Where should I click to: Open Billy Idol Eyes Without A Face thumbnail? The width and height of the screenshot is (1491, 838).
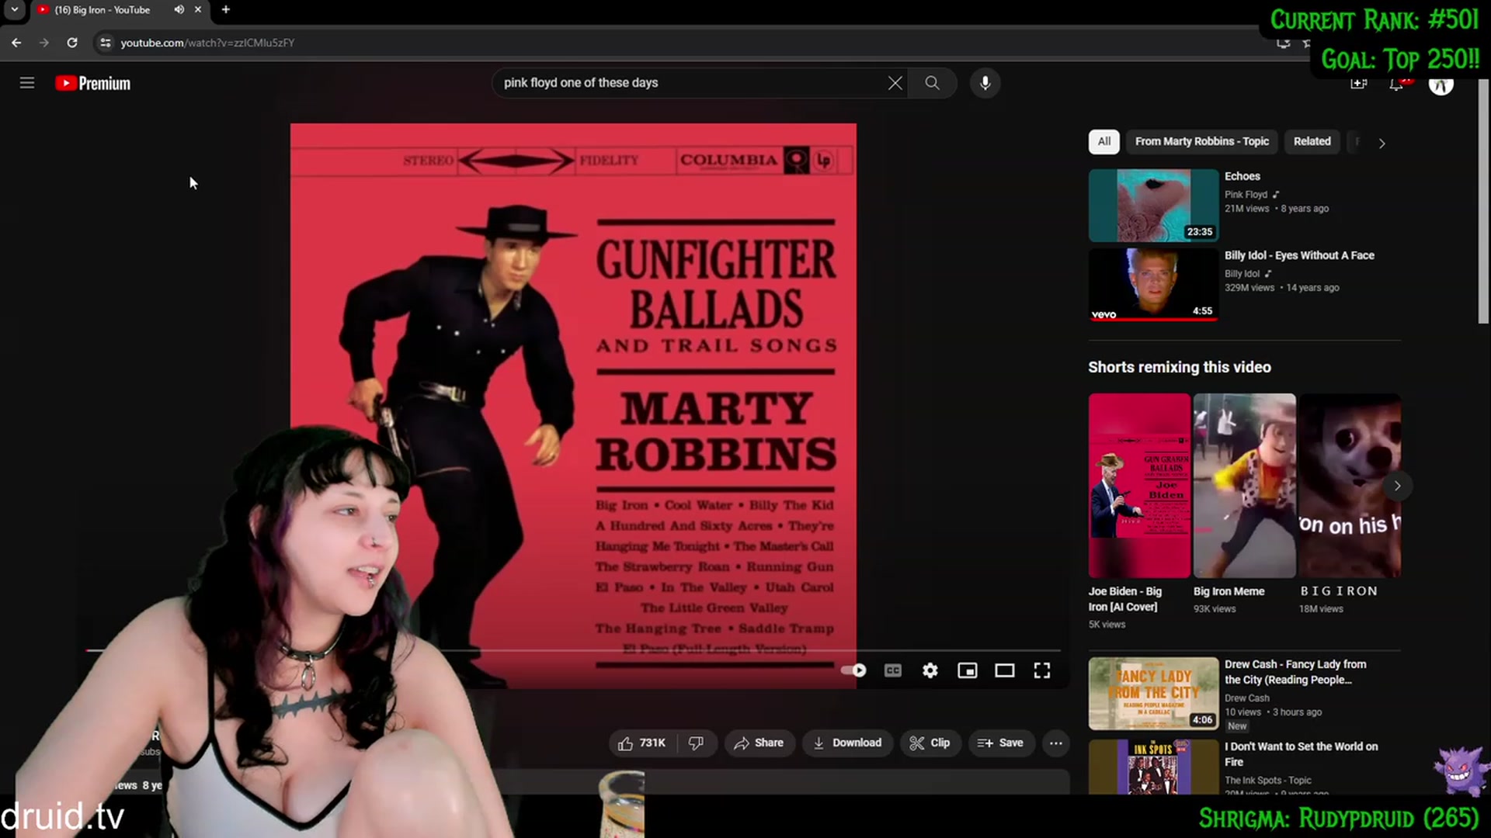[x=1153, y=284]
